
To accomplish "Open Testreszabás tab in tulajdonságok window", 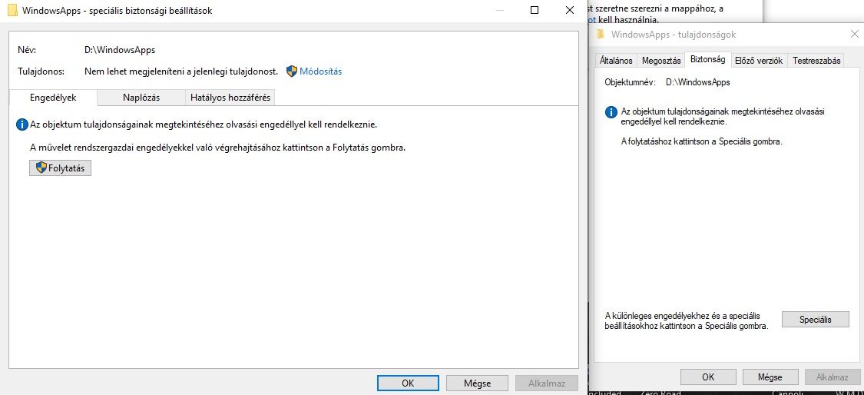I will tap(816, 61).
